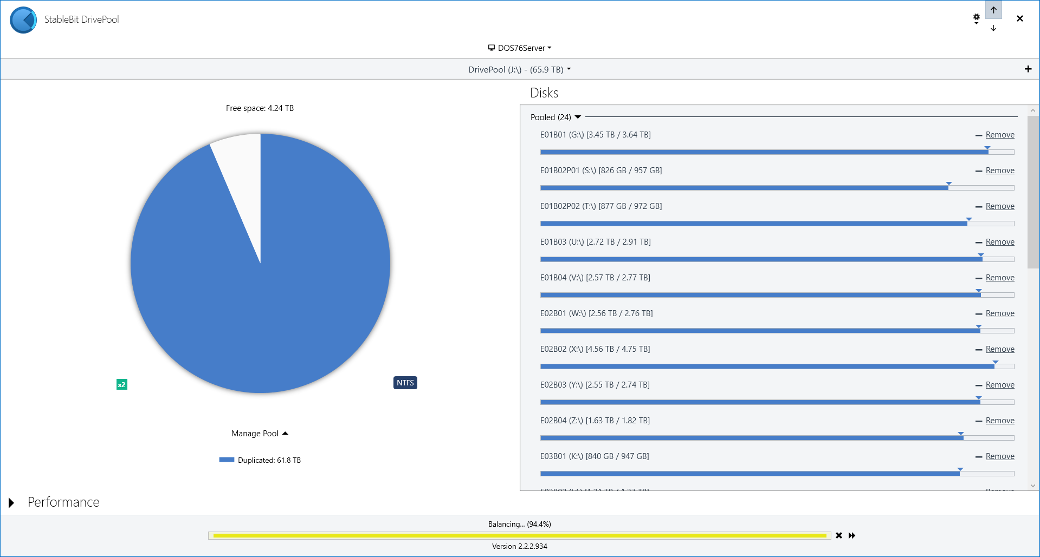Screen dimensions: 1040x557
Task: Click the minus icon for E01B02P01
Action: pyautogui.click(x=979, y=171)
